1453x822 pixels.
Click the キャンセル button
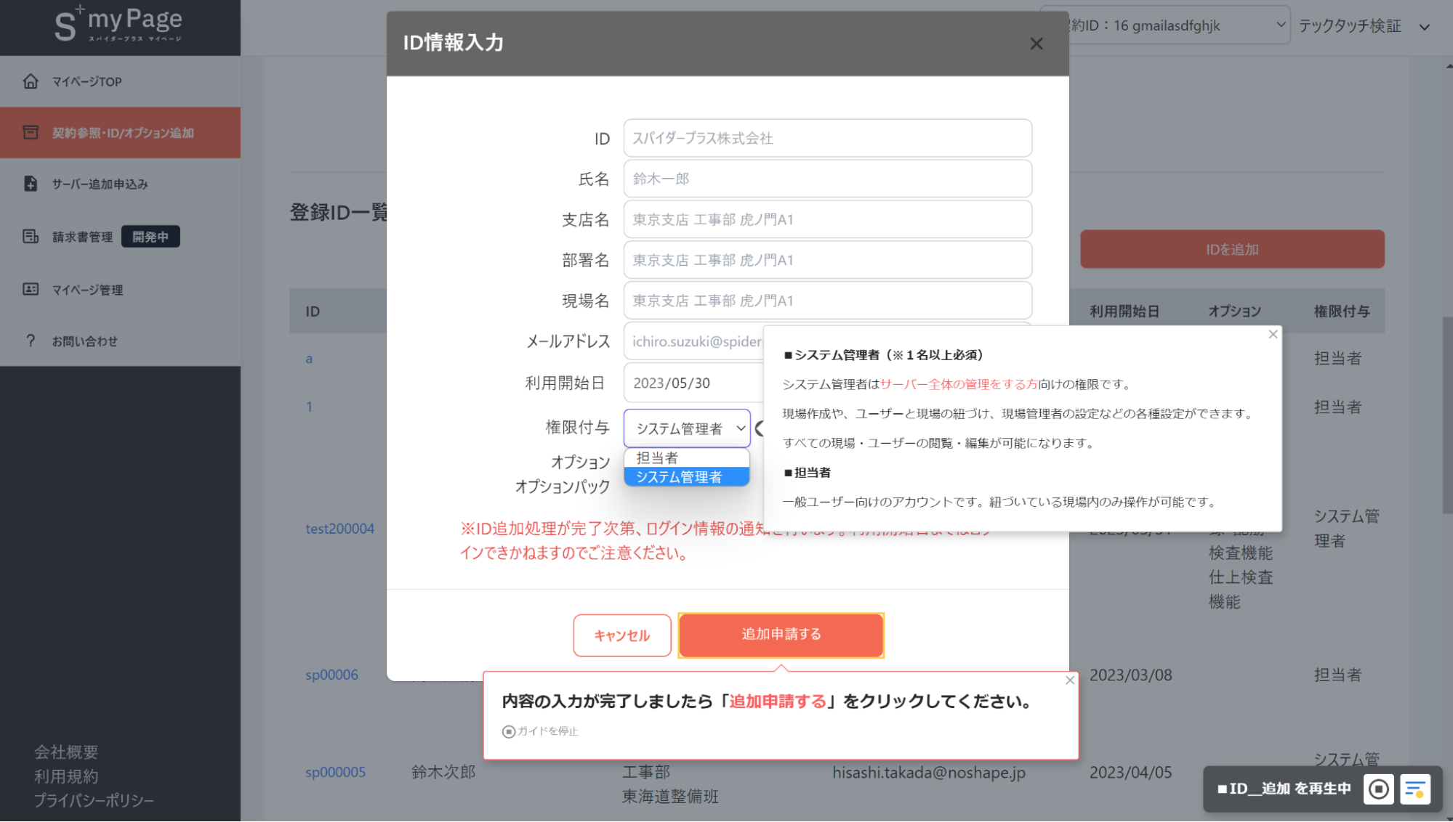pyautogui.click(x=621, y=635)
